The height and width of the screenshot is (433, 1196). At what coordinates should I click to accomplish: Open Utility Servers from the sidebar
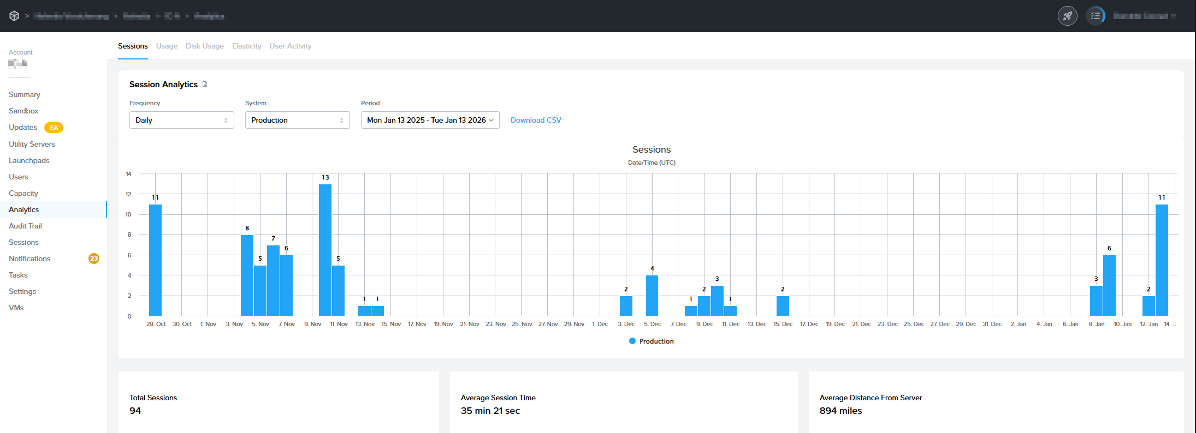[32, 144]
